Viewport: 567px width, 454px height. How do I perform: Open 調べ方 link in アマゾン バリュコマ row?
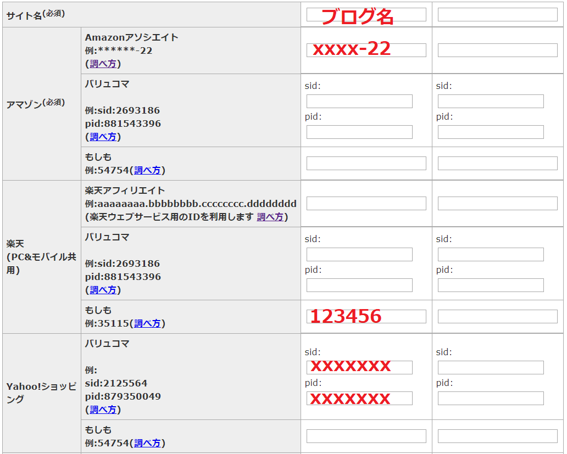click(x=103, y=137)
